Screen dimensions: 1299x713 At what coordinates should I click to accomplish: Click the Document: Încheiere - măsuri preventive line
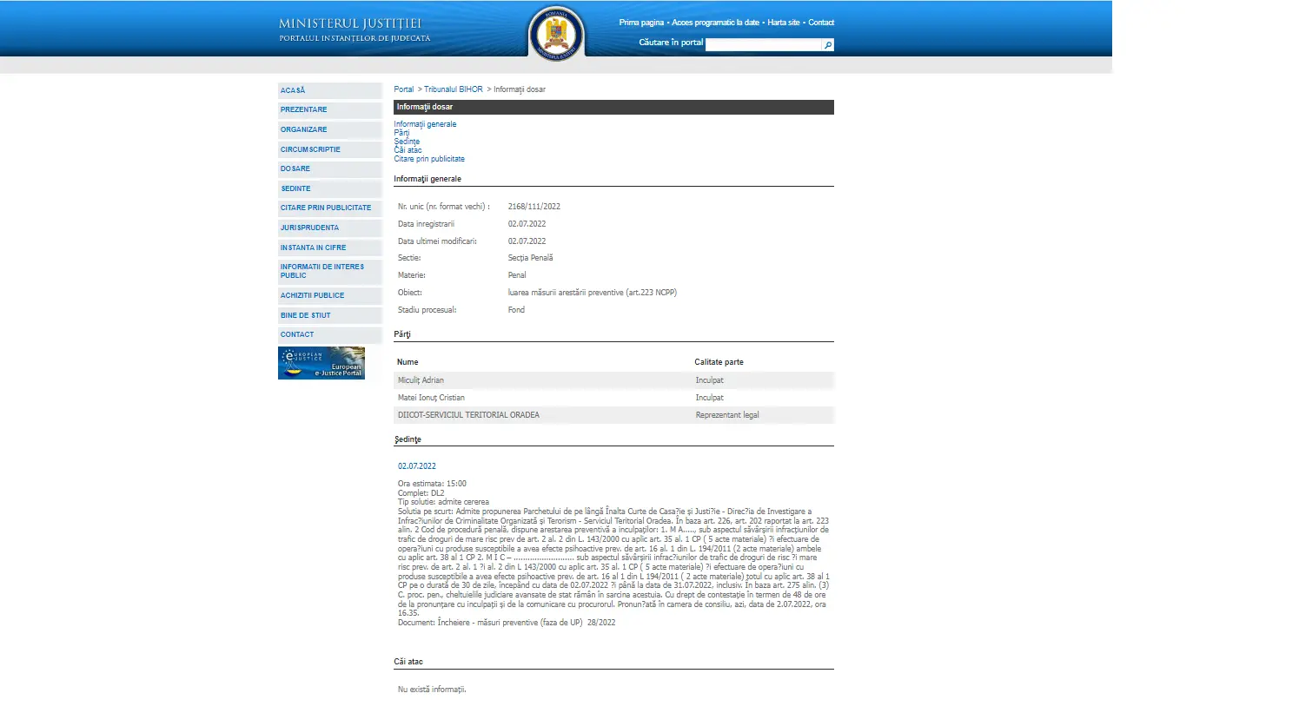pyautogui.click(x=507, y=623)
